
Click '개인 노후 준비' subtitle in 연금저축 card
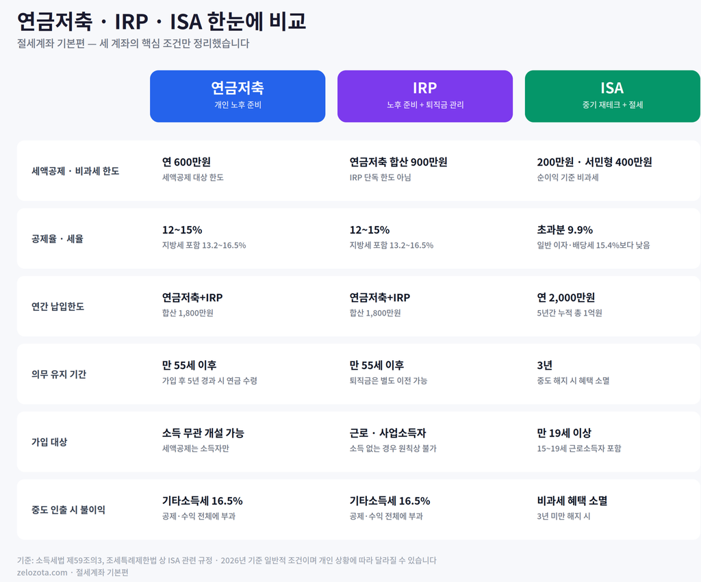(x=238, y=105)
